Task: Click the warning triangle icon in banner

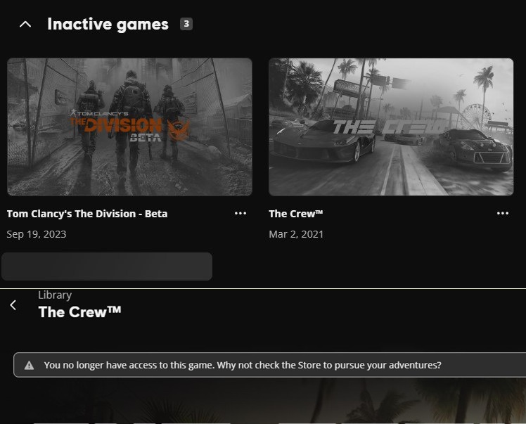Action: coord(30,365)
